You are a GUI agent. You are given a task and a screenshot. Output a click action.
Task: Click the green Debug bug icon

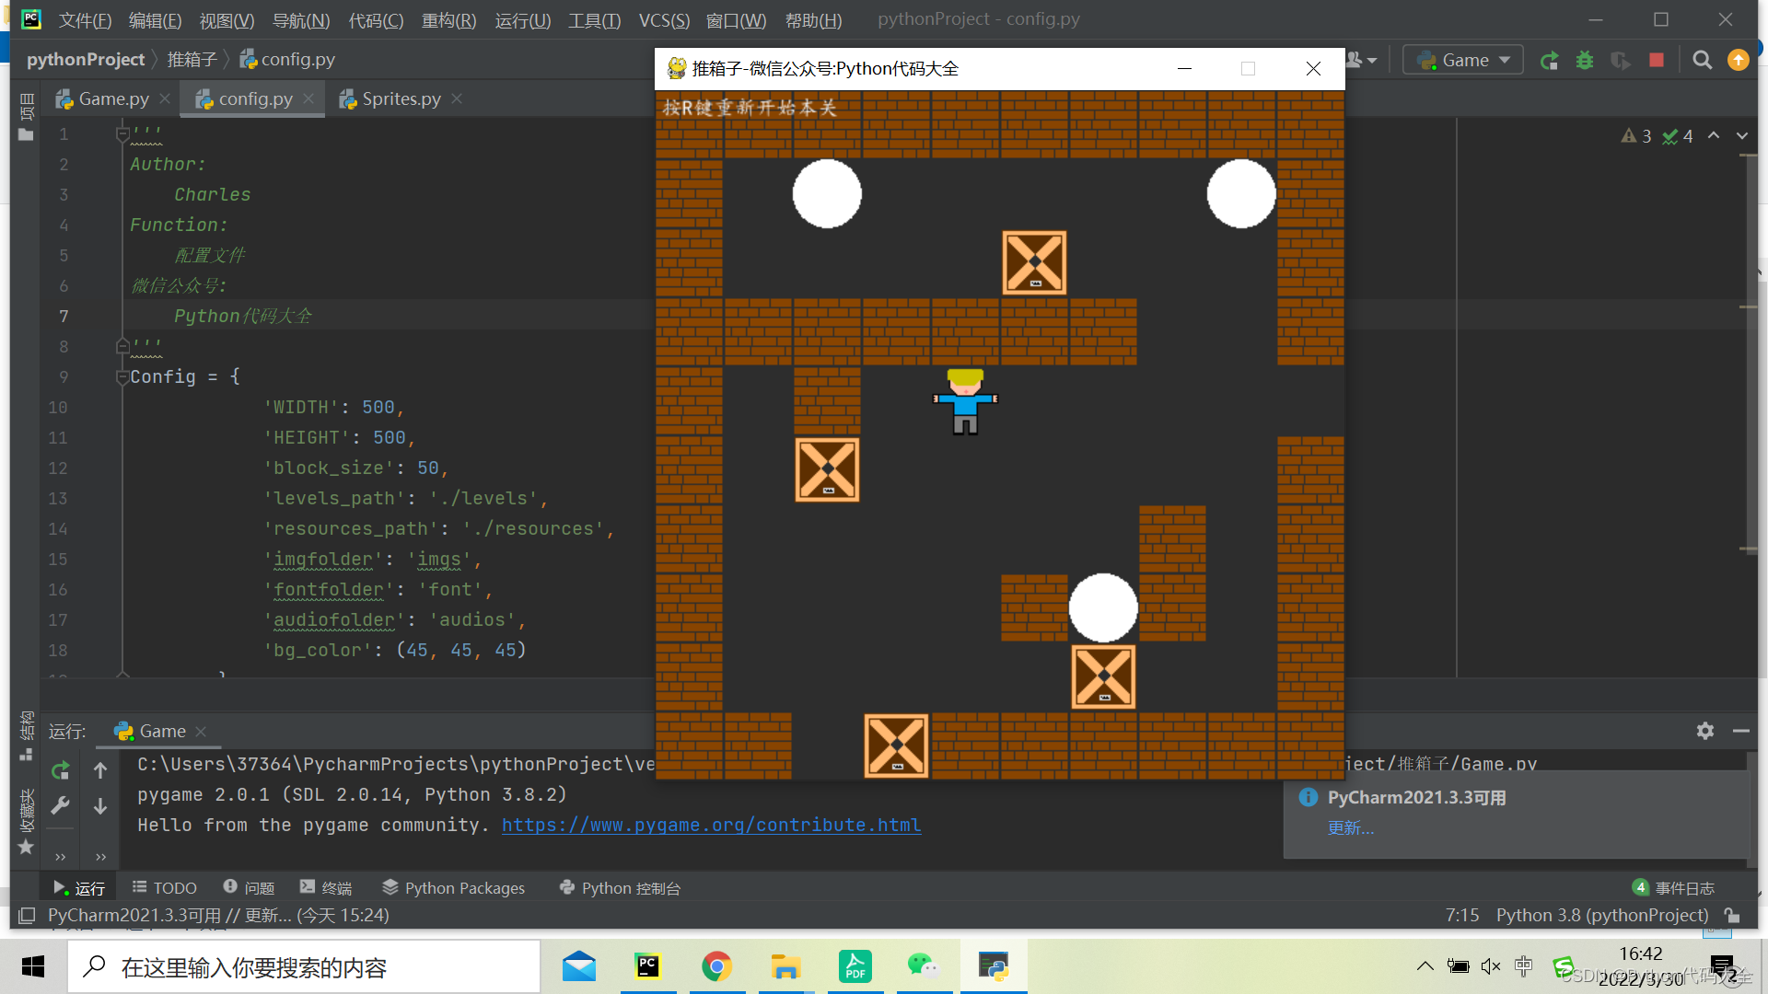1585,61
